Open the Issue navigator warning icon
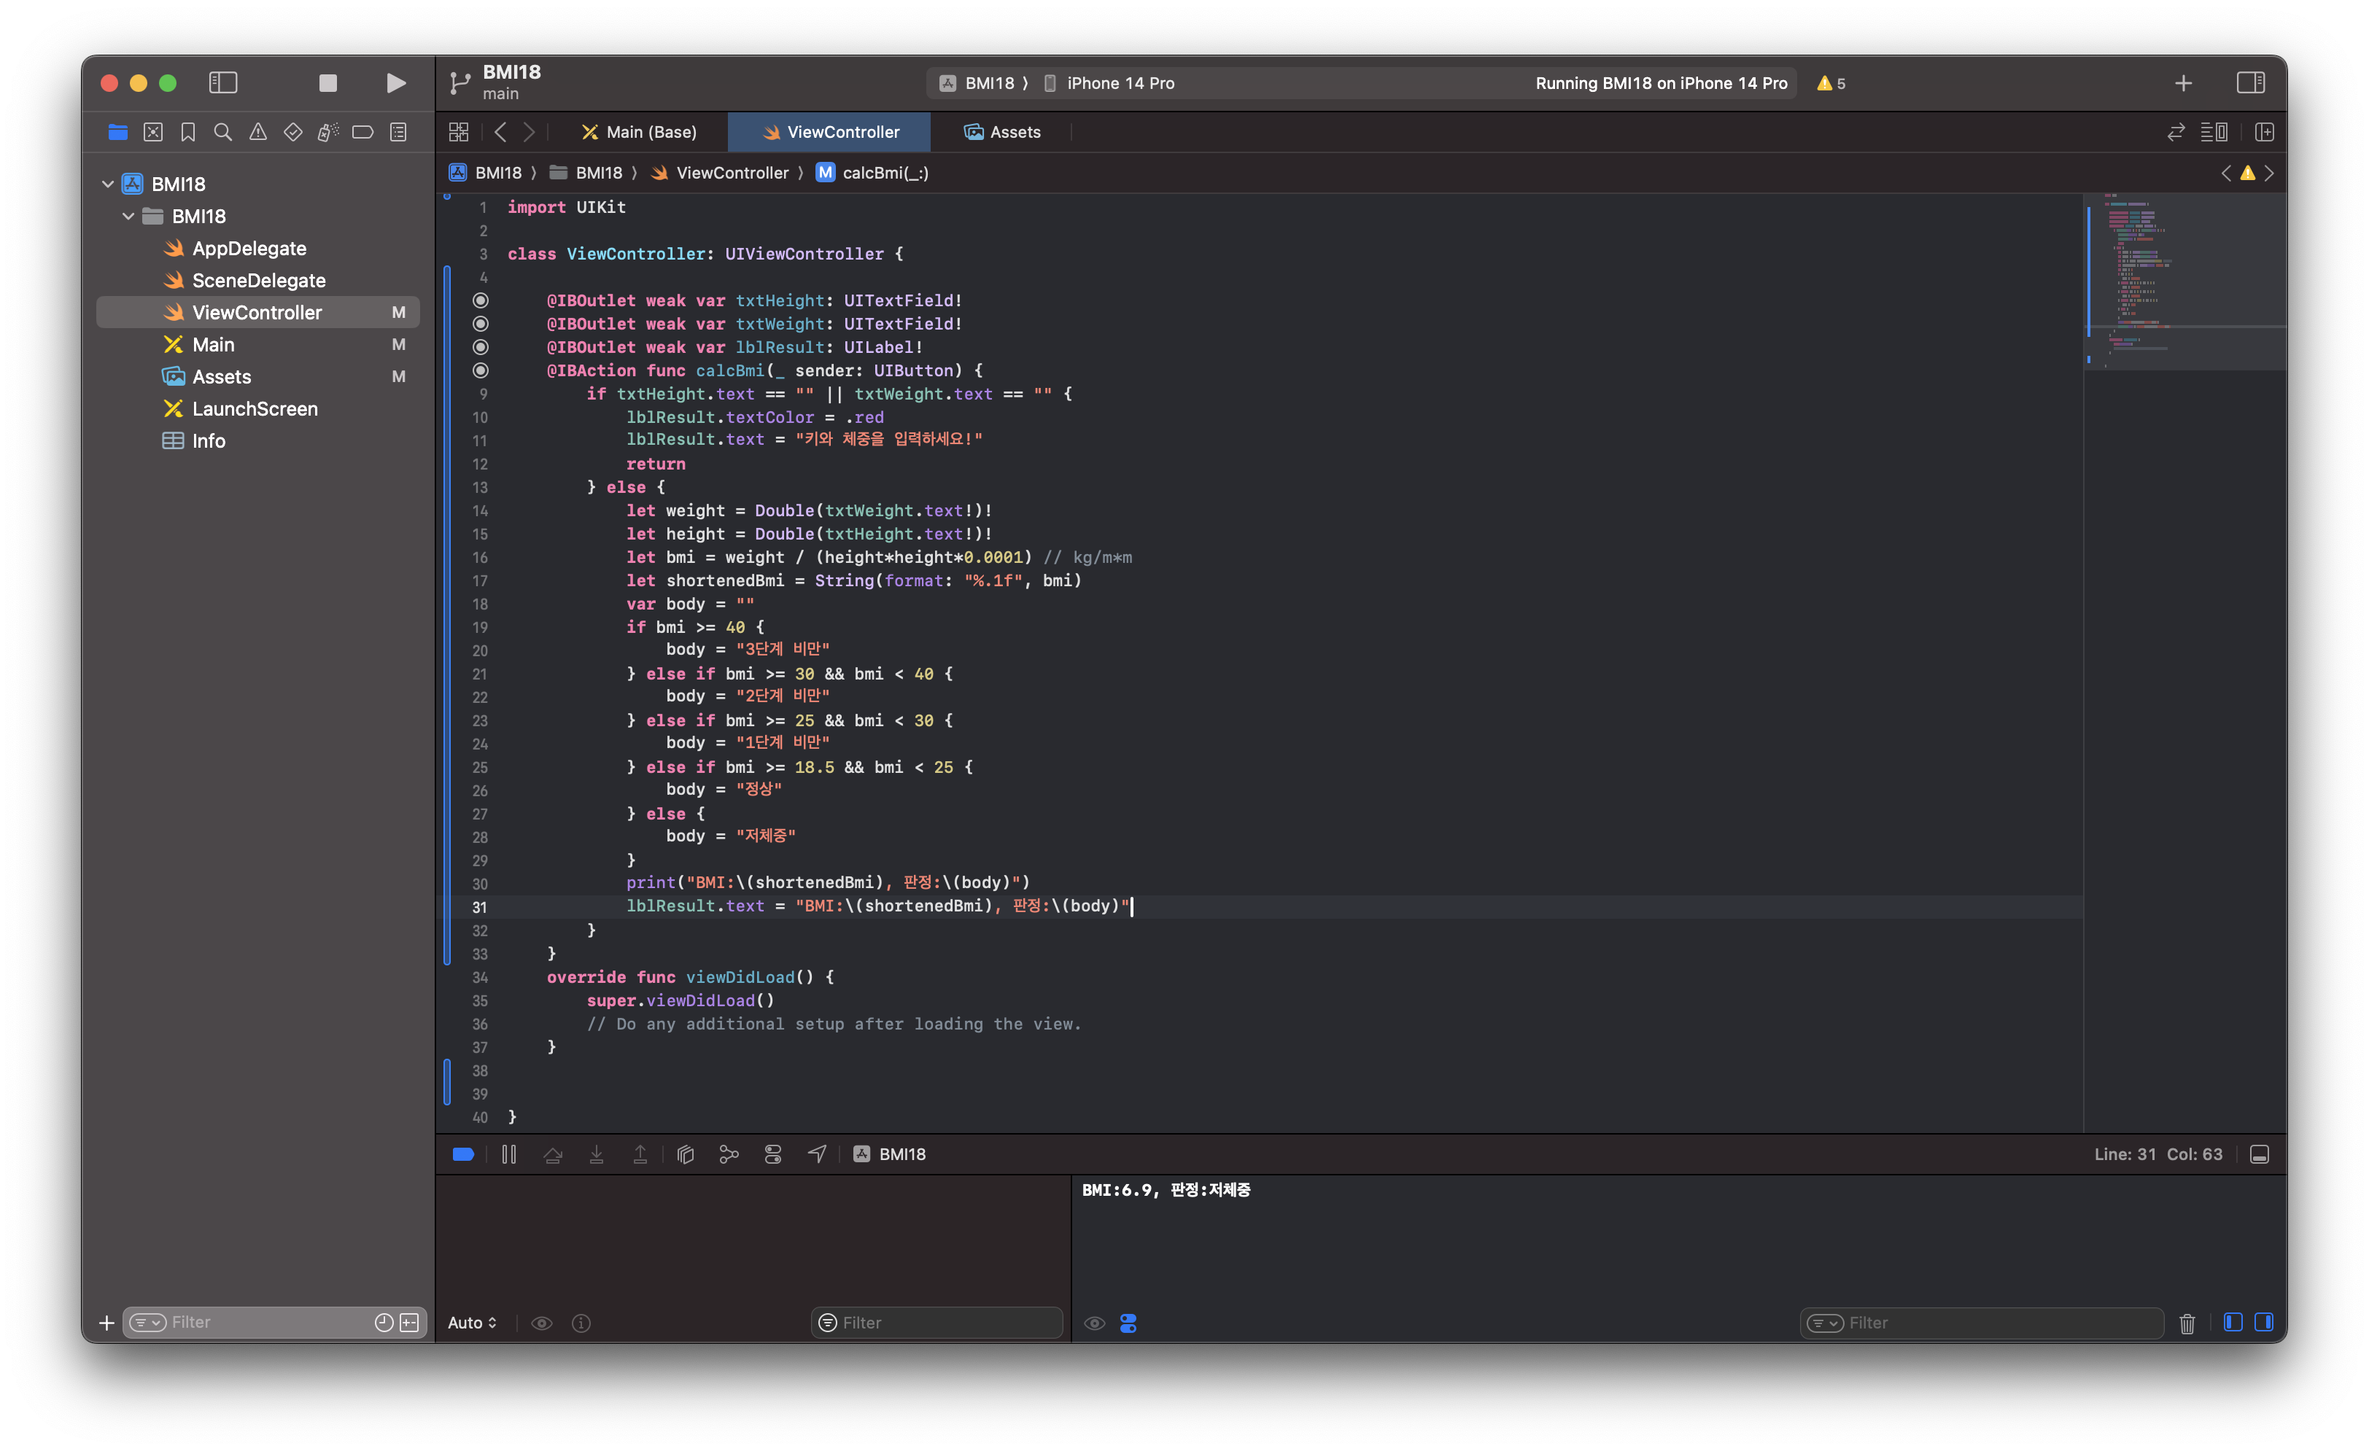 (x=257, y=133)
